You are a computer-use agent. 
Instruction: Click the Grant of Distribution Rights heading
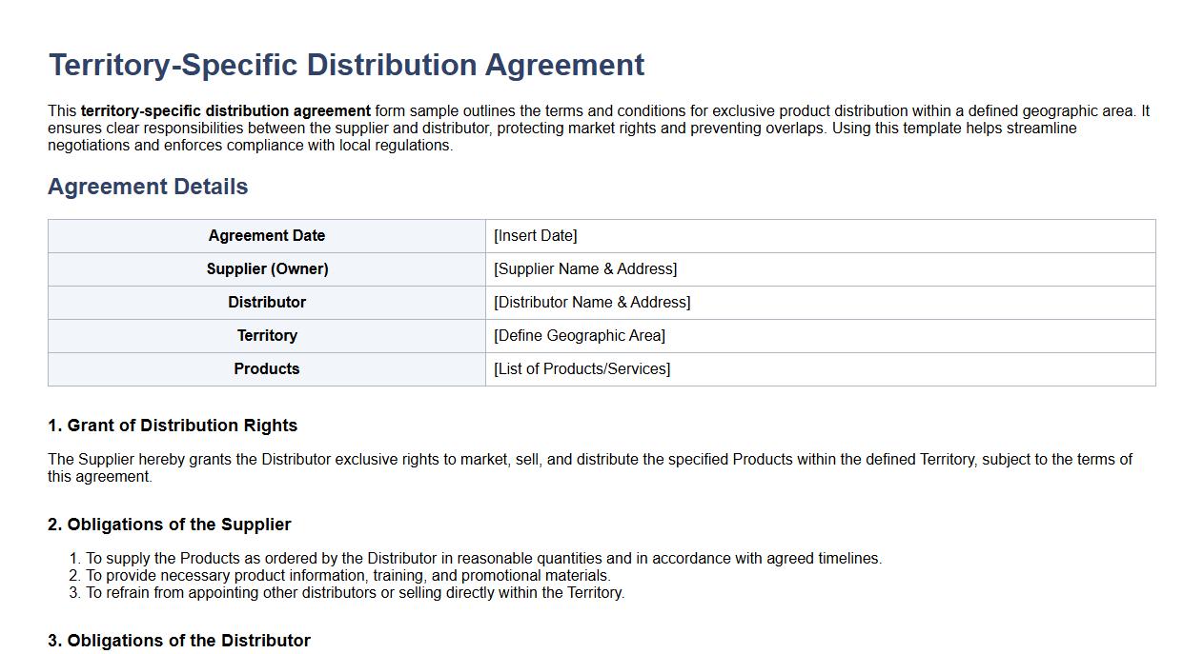tap(173, 426)
